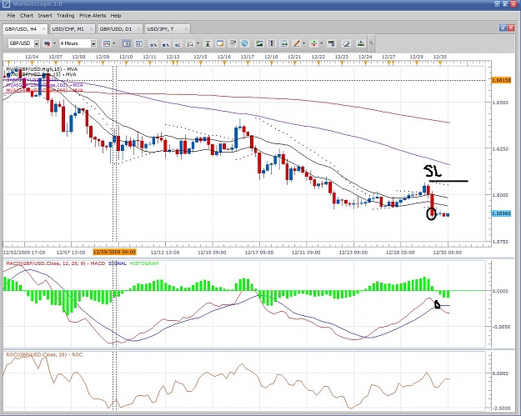Click the red-green arrows indicator icon

[313, 43]
